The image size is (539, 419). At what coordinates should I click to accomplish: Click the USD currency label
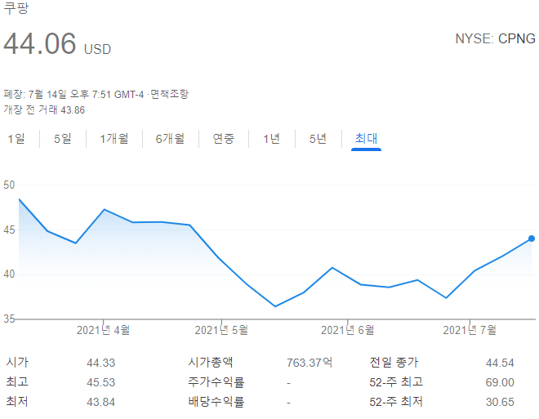98,50
